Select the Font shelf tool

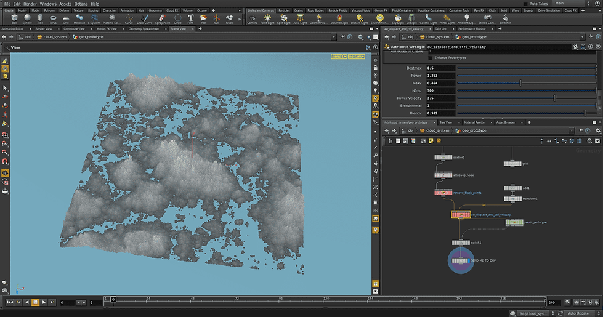(x=190, y=19)
